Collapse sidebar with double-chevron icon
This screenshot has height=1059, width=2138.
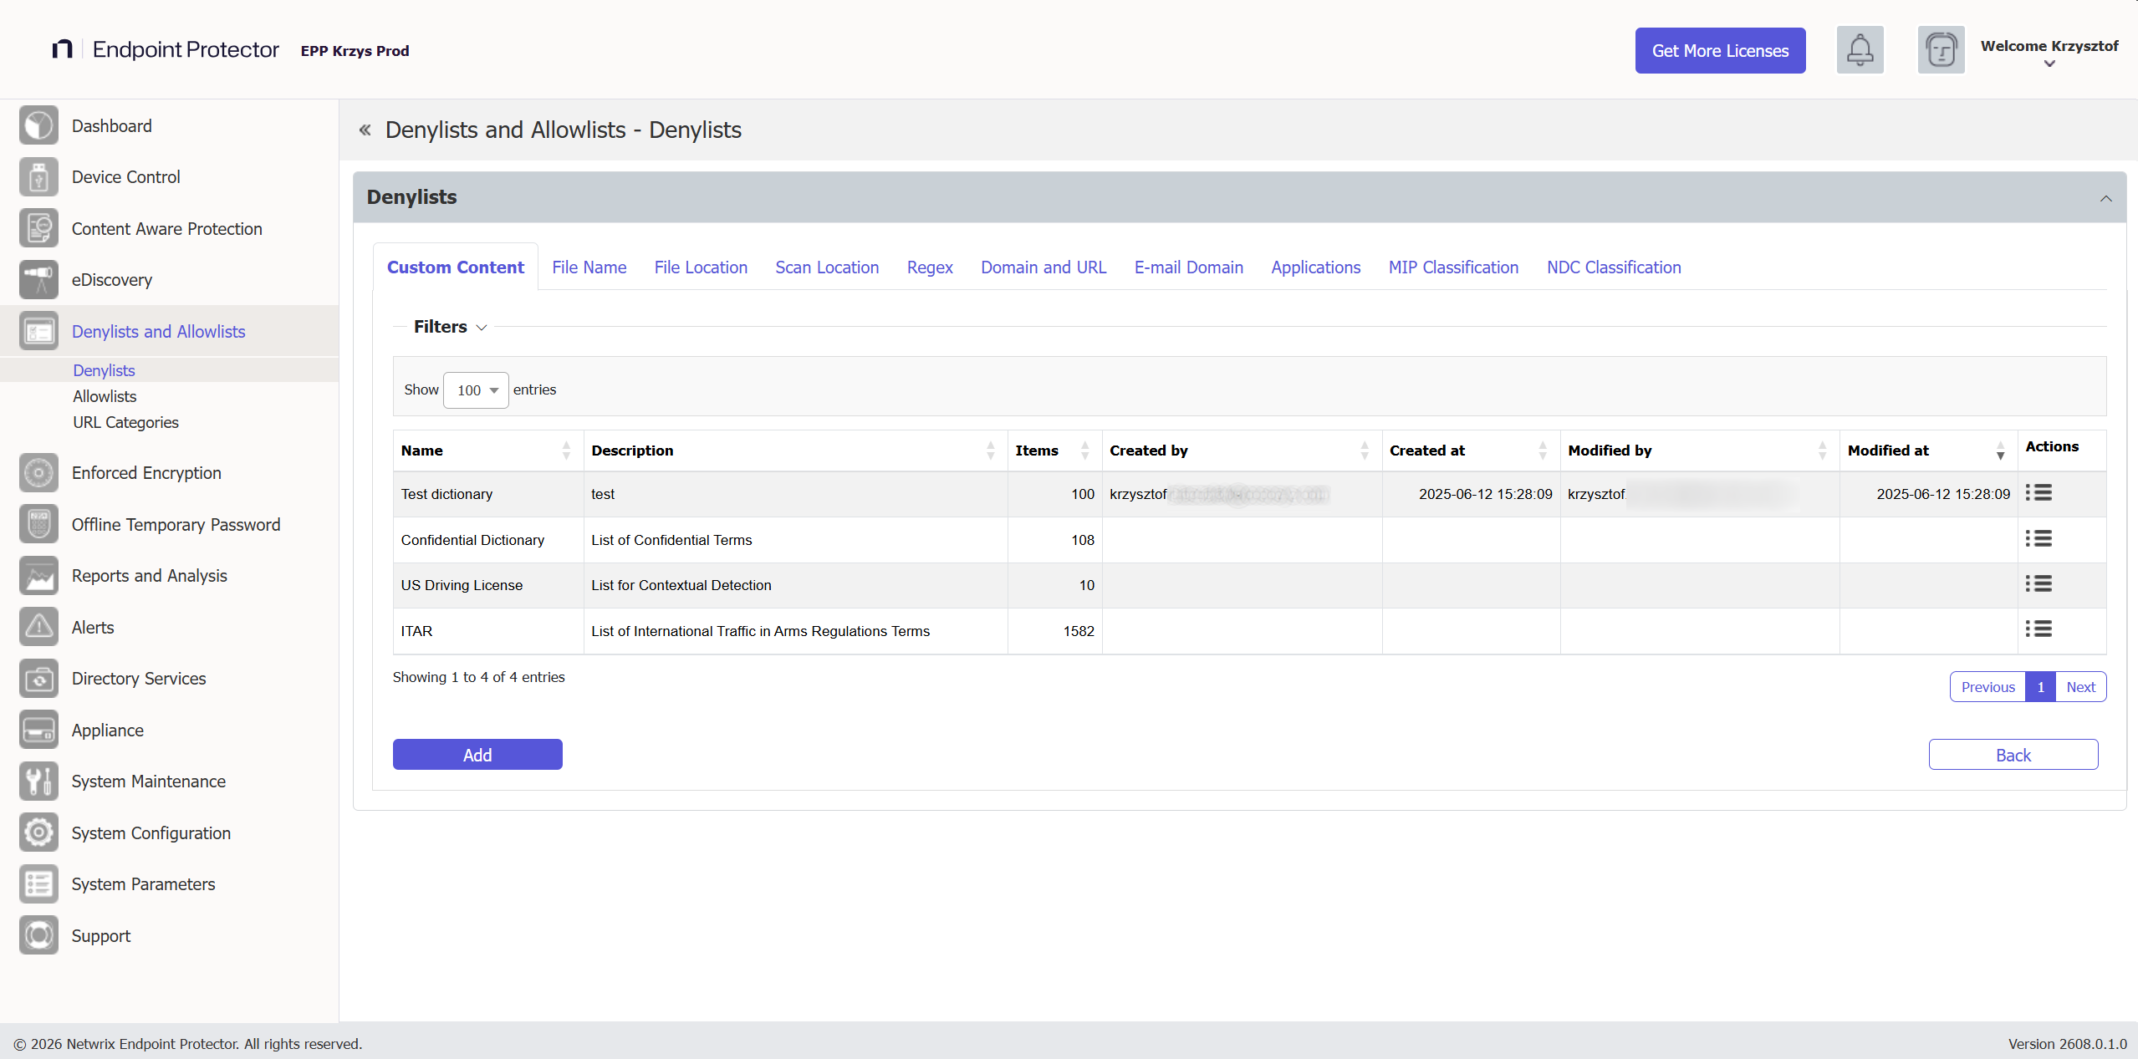365,130
